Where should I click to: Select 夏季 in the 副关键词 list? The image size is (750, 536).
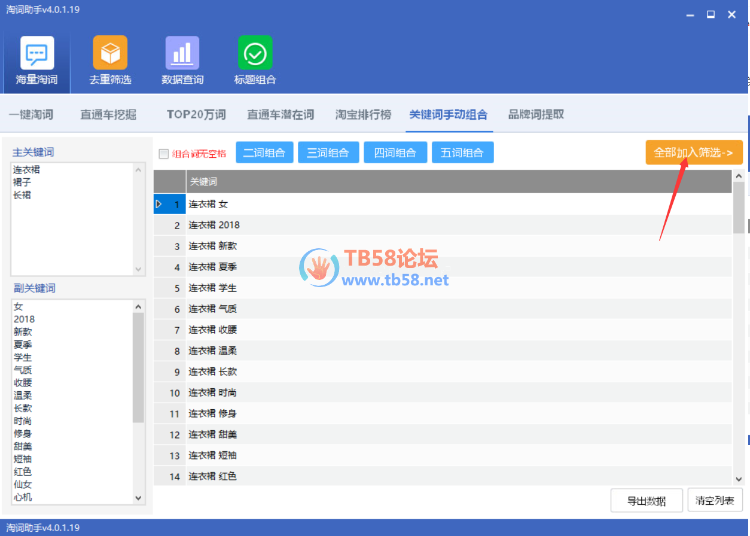[x=23, y=345]
